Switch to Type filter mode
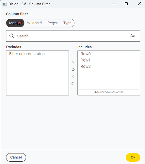 coord(67,23)
